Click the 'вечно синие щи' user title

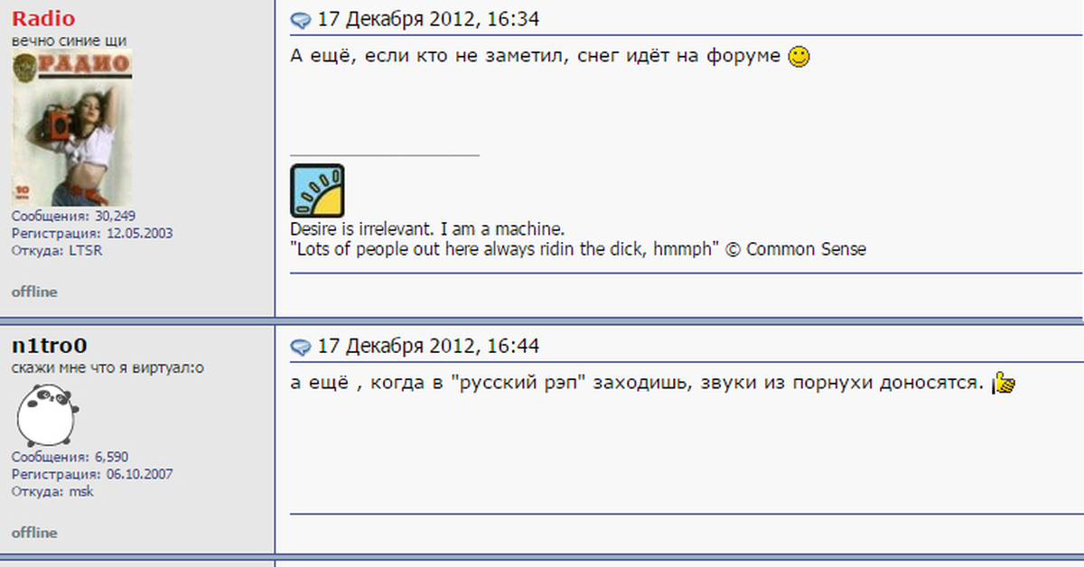point(69,41)
